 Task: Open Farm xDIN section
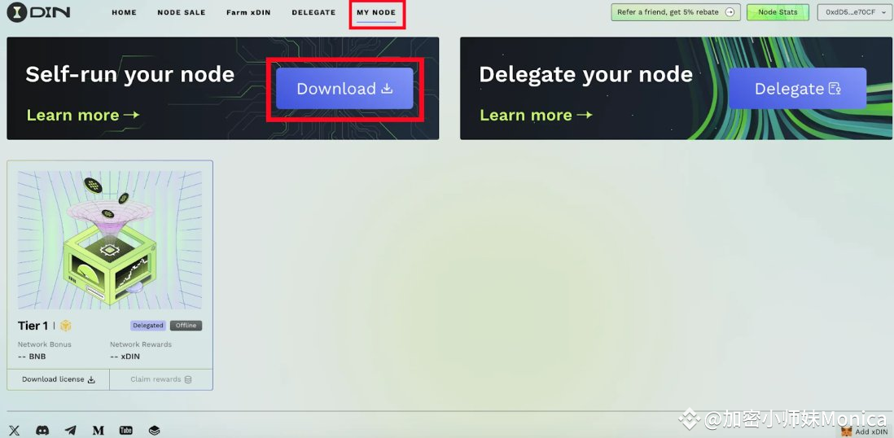pos(248,12)
